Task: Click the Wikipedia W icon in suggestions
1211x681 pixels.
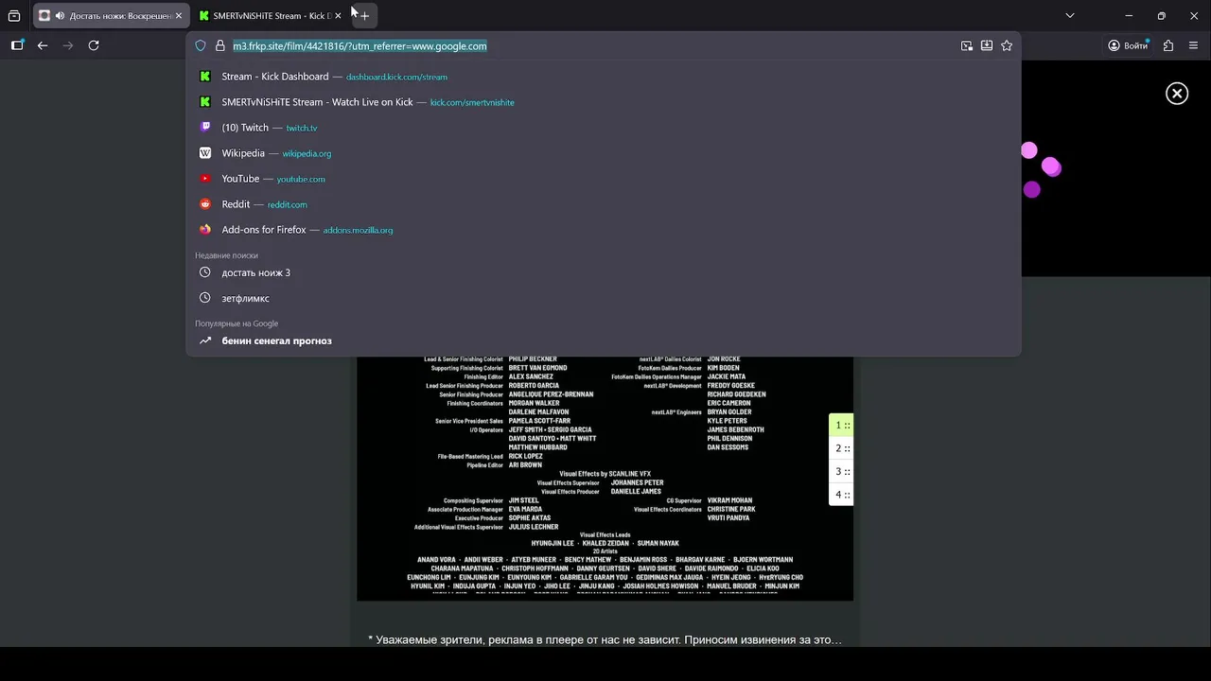Action: [x=205, y=153]
